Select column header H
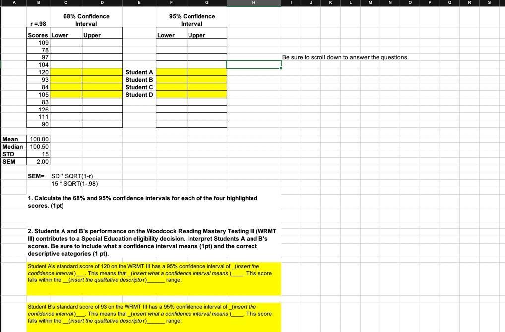The image size is (505, 332). (254, 2)
